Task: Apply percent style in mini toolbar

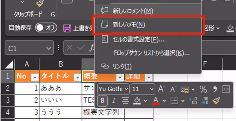Action: click(x=203, y=89)
